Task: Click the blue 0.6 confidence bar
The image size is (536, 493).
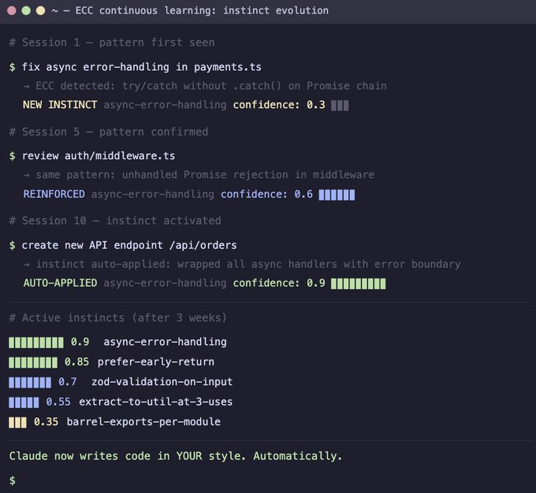Action: (337, 195)
